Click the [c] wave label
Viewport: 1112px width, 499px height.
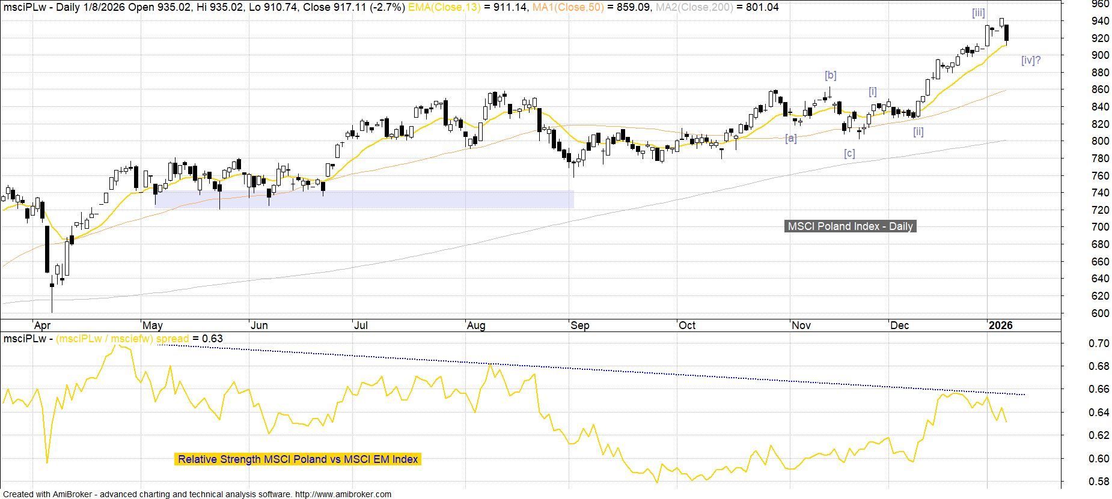tap(849, 153)
